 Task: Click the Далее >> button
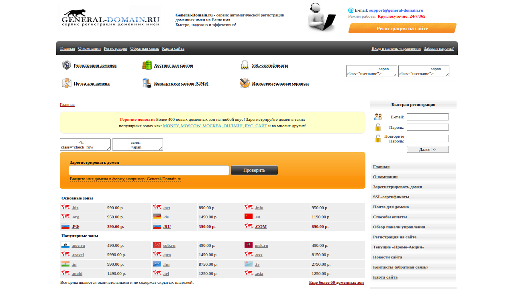coord(428,149)
